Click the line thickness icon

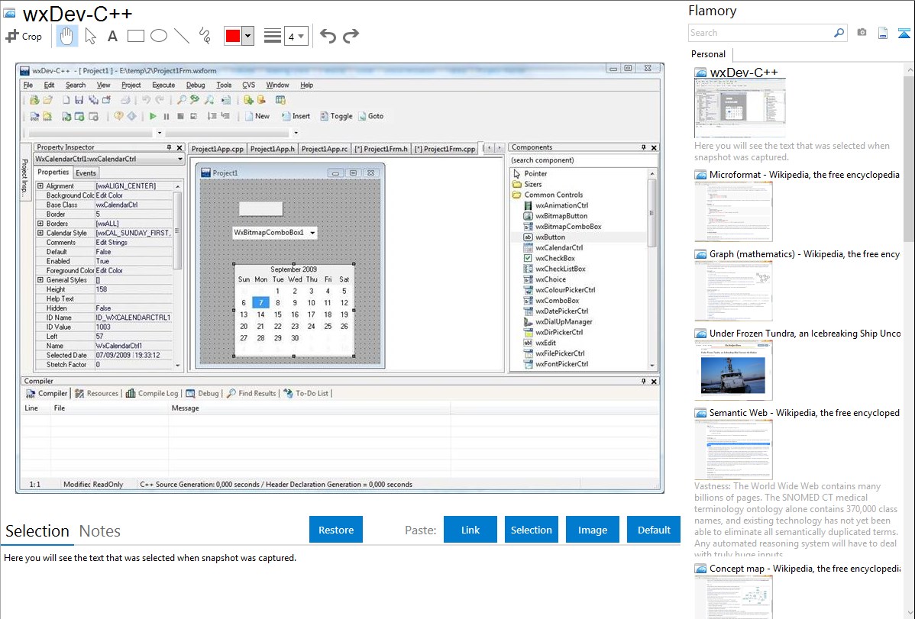tap(272, 36)
